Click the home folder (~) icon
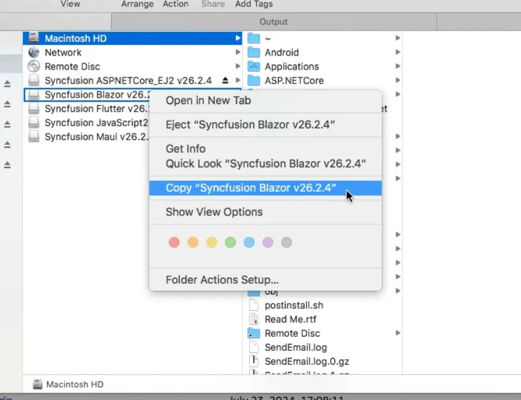521x400 pixels. [x=255, y=38]
